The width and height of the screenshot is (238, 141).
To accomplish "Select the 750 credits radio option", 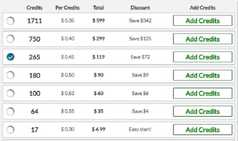I will tap(10, 39).
